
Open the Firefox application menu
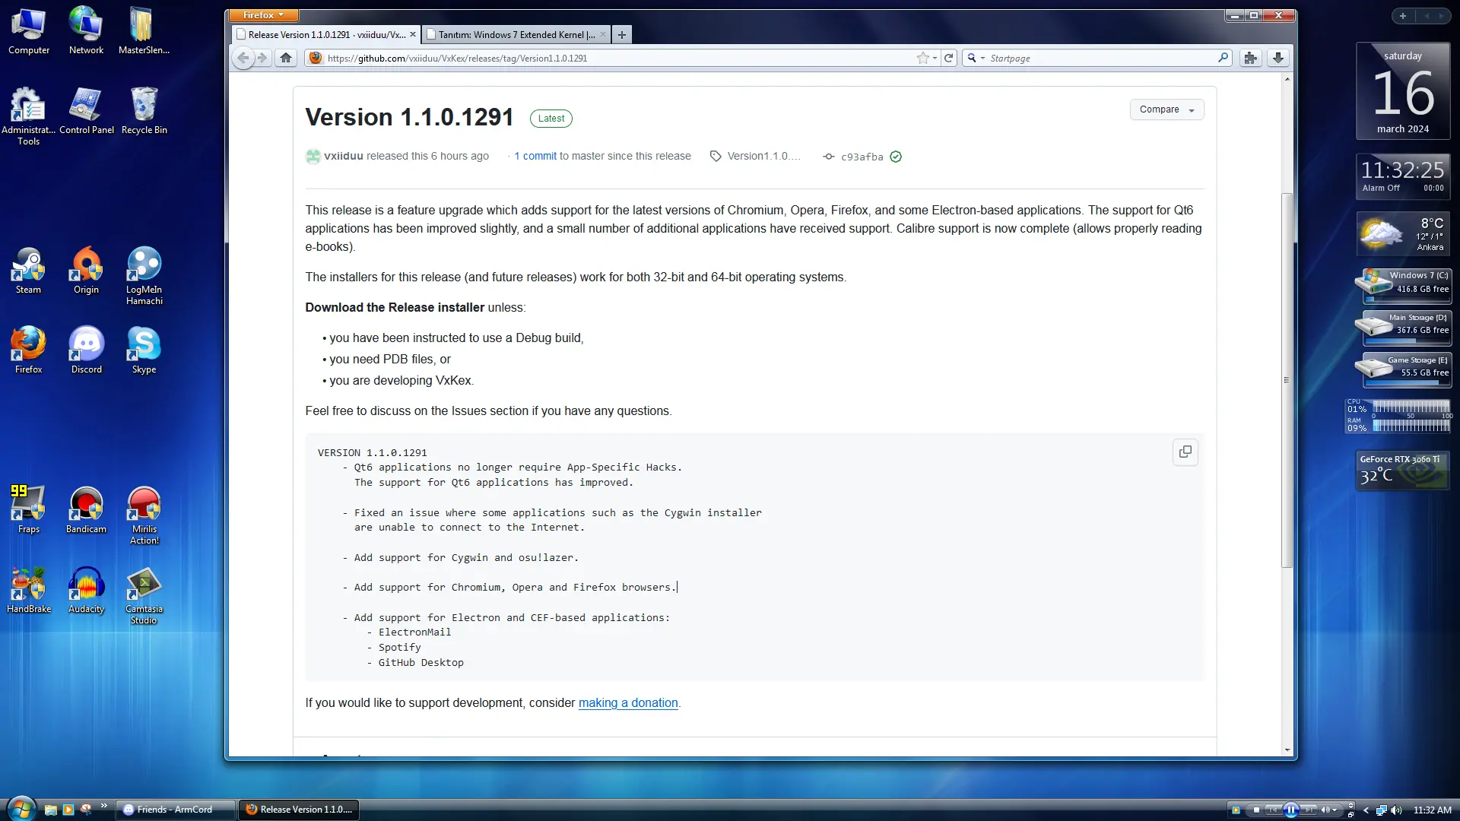click(x=263, y=15)
